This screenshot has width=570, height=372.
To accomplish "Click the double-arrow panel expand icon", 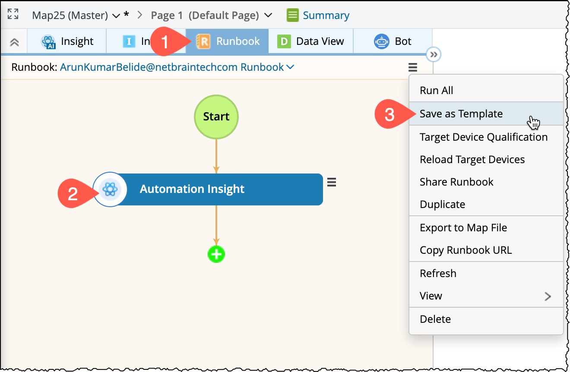I will [x=434, y=55].
